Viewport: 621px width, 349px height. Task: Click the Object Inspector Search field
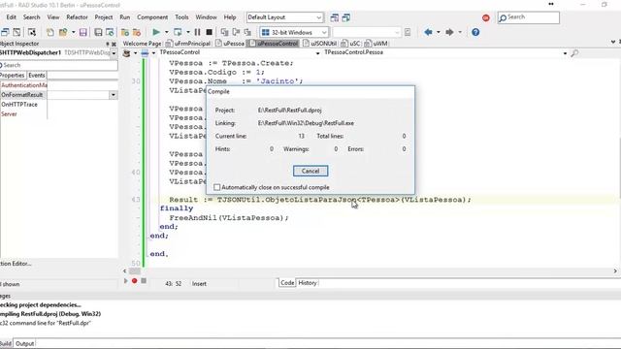(x=58, y=65)
